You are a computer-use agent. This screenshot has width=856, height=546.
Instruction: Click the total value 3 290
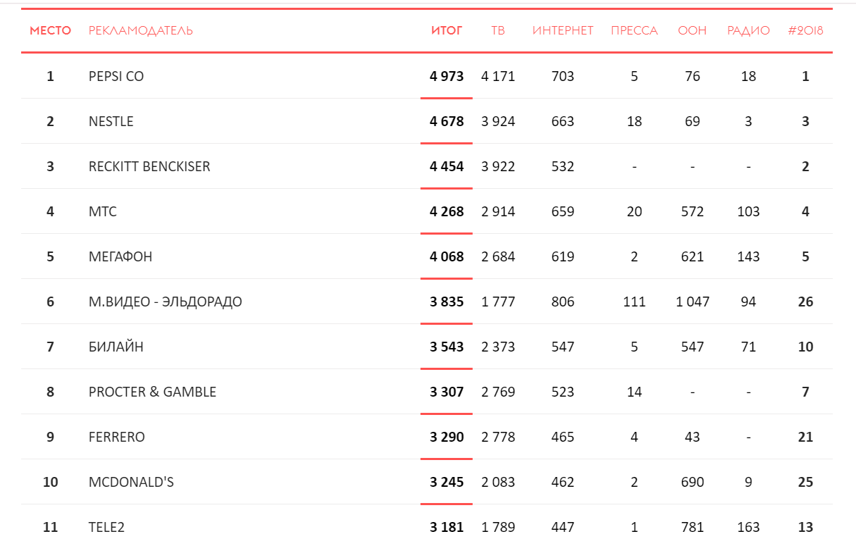coord(447,437)
